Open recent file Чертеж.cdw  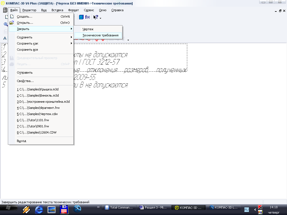click(41, 114)
